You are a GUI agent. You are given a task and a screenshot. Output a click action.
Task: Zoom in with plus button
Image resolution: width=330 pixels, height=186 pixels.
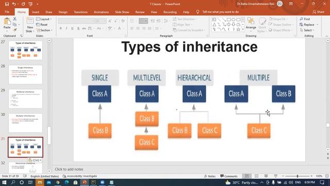coord(311,176)
